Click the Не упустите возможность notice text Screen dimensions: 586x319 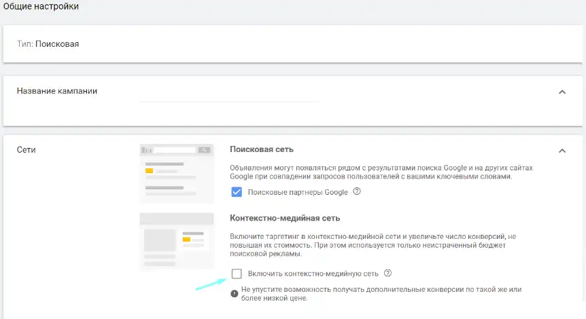point(381,294)
